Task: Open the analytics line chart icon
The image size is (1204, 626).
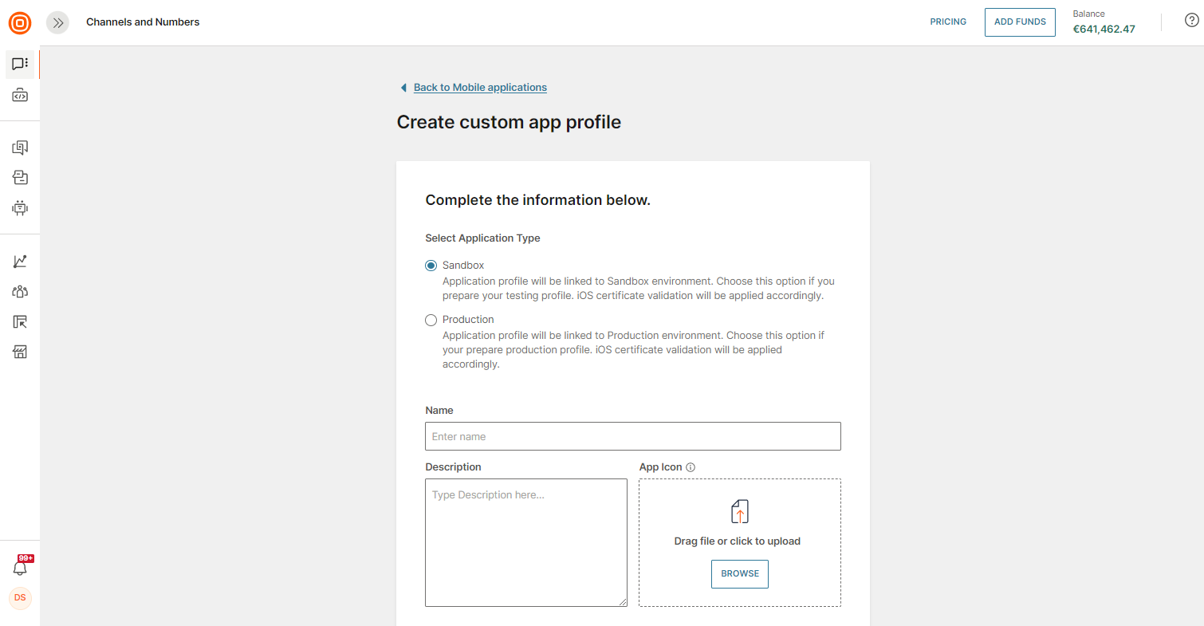Action: (20, 261)
